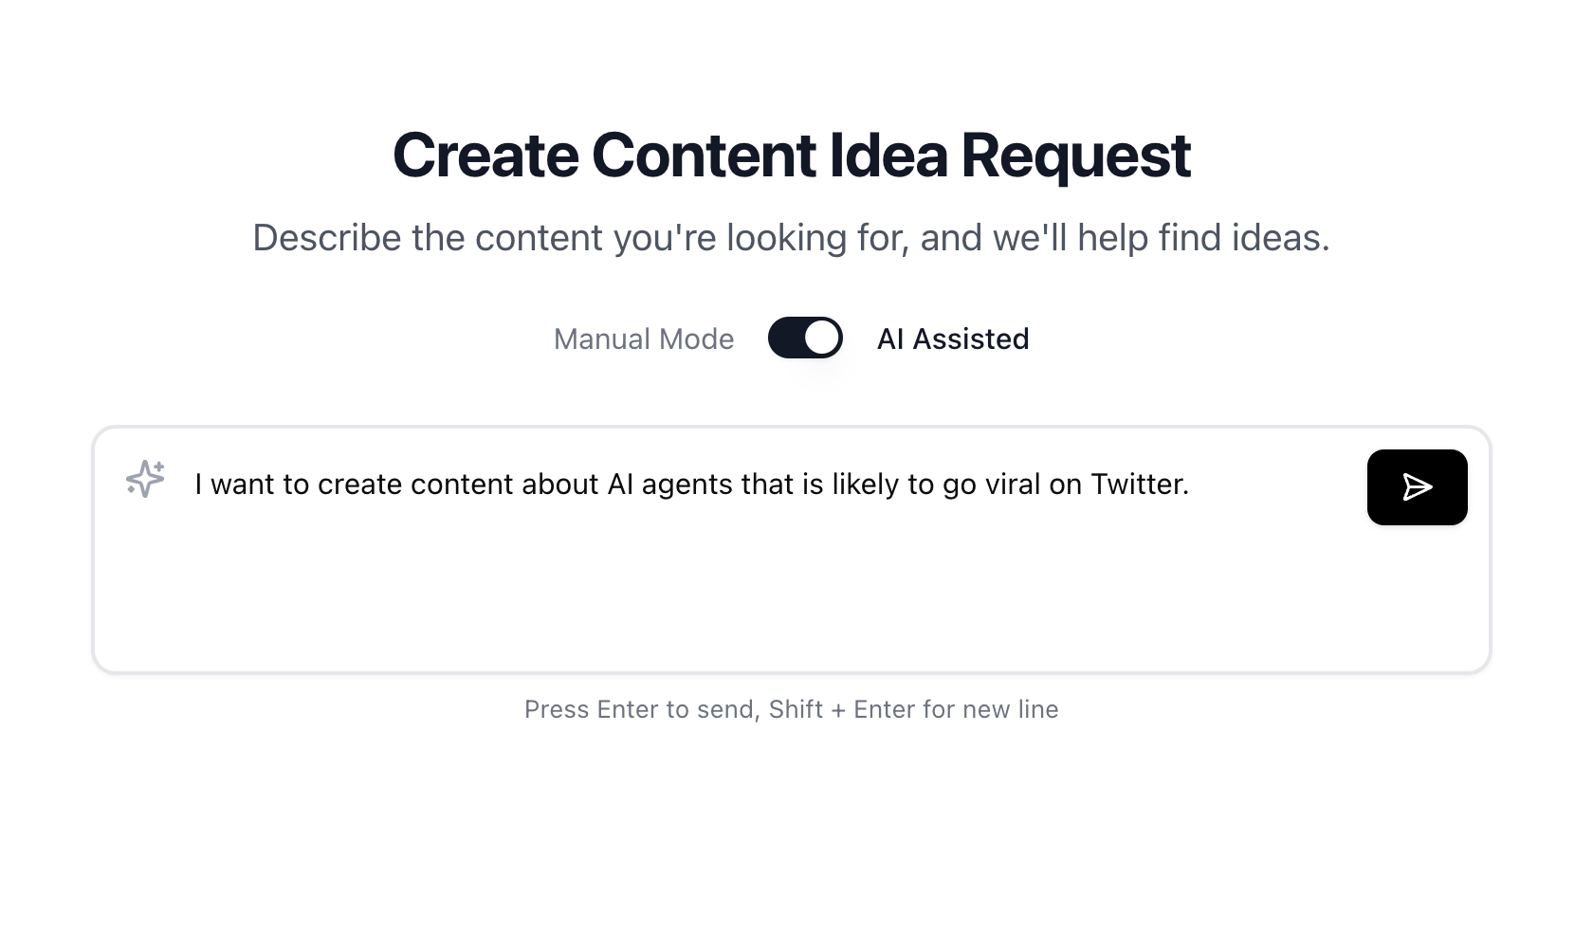Click the word "Request" in the heading
Viewport: 1593px width, 933px height.
tap(1075, 155)
